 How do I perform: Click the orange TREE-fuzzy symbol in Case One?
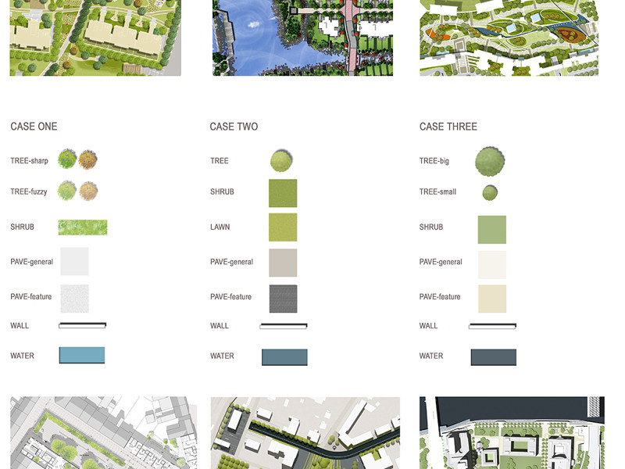click(x=88, y=191)
